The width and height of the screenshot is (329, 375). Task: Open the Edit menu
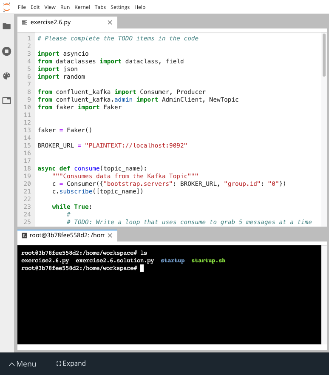(x=35, y=7)
